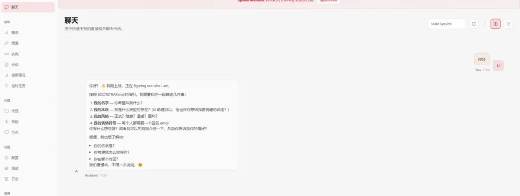Click the assistant avatar labeled A
This screenshot has width=520, height=196.
pyautogui.click(x=77, y=171)
